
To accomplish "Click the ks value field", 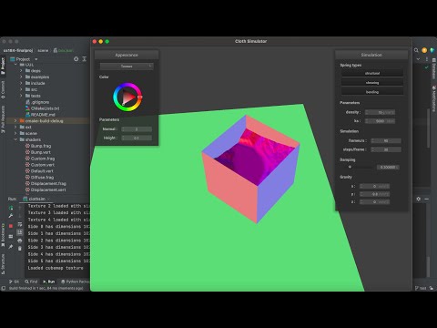I will point(380,121).
